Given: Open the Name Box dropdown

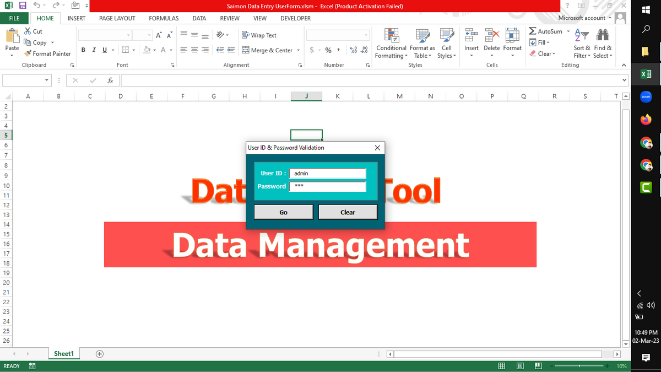Looking at the screenshot, I should pyautogui.click(x=47, y=80).
